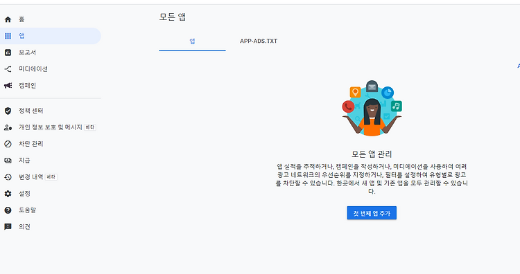The width and height of the screenshot is (520, 274).
Task: Click the woman with app icons illustration
Action: click(x=372, y=108)
